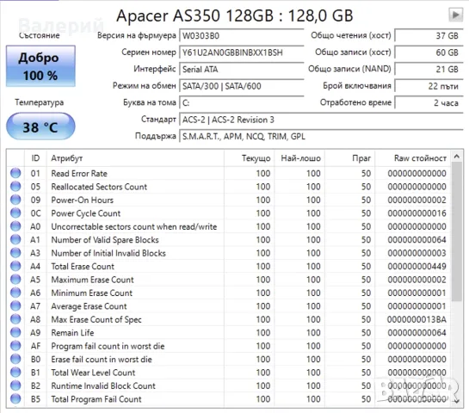
Task: Click the S.M.A.R.T., APM, NCQ features field
Action: pyautogui.click(x=321, y=136)
